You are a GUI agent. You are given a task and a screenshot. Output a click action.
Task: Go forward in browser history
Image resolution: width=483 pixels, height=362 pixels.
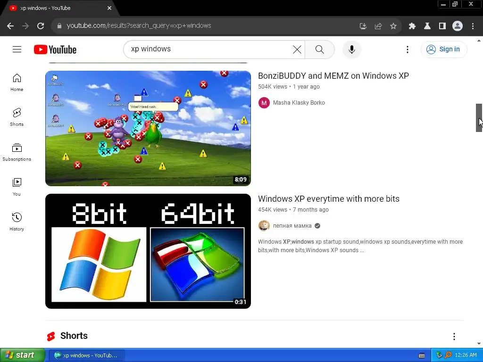point(25,26)
